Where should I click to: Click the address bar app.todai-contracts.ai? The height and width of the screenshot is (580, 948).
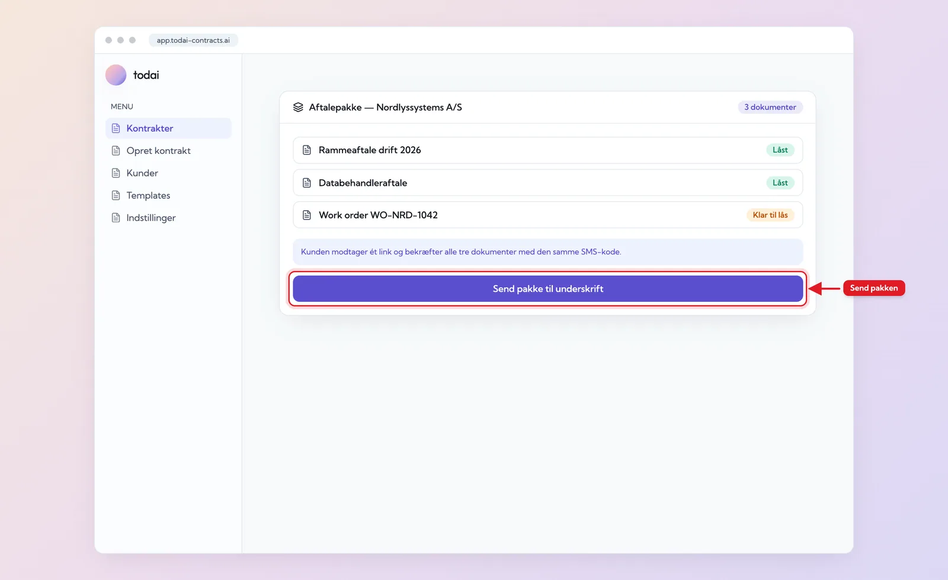pos(193,40)
